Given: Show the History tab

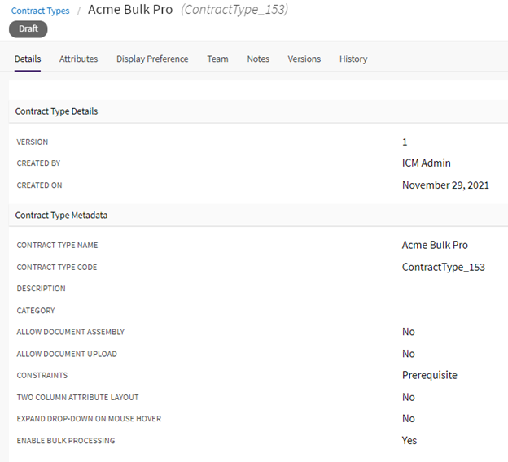Looking at the screenshot, I should coord(353,59).
